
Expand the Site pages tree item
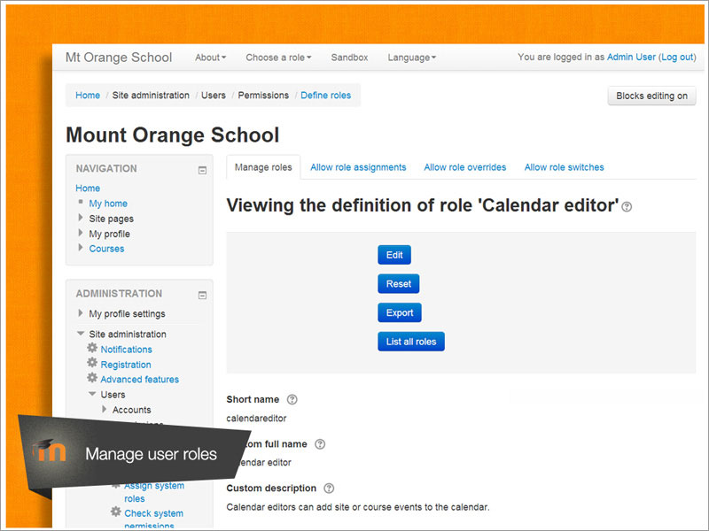82,219
